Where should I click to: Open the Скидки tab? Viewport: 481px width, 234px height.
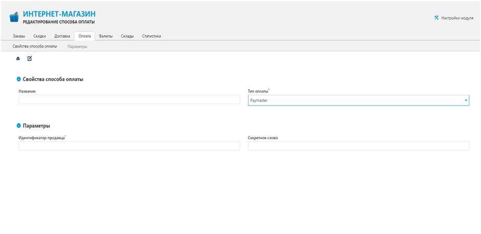pos(39,36)
